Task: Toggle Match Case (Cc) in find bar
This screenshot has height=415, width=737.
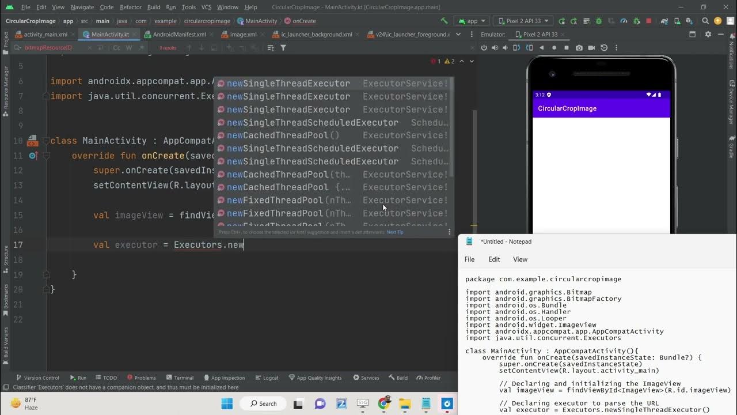Action: coord(117,48)
